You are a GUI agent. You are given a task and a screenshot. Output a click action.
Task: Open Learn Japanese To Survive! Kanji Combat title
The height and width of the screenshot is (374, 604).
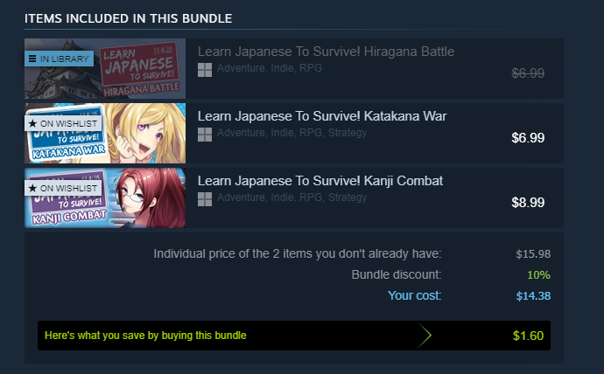320,181
